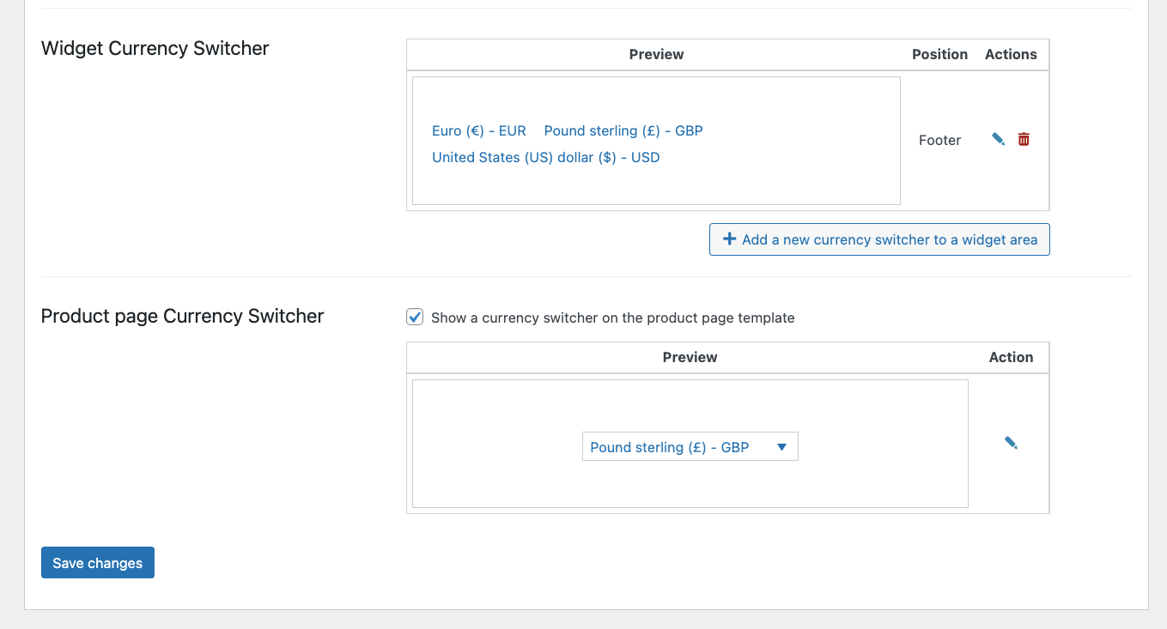Click the red trash icon to delete the Footer switcher
This screenshot has height=629, width=1167.
[1023, 137]
